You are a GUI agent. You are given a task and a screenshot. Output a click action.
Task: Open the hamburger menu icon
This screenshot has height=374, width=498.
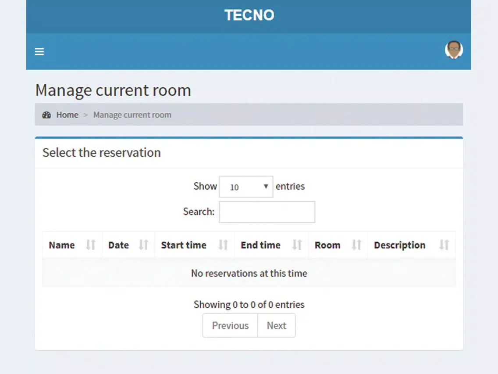[x=39, y=51]
